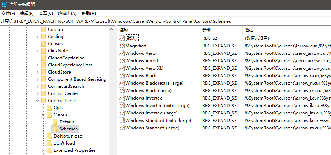Expand the ClickNote registry key
Viewport: 331px width, 155px height.
38,51
